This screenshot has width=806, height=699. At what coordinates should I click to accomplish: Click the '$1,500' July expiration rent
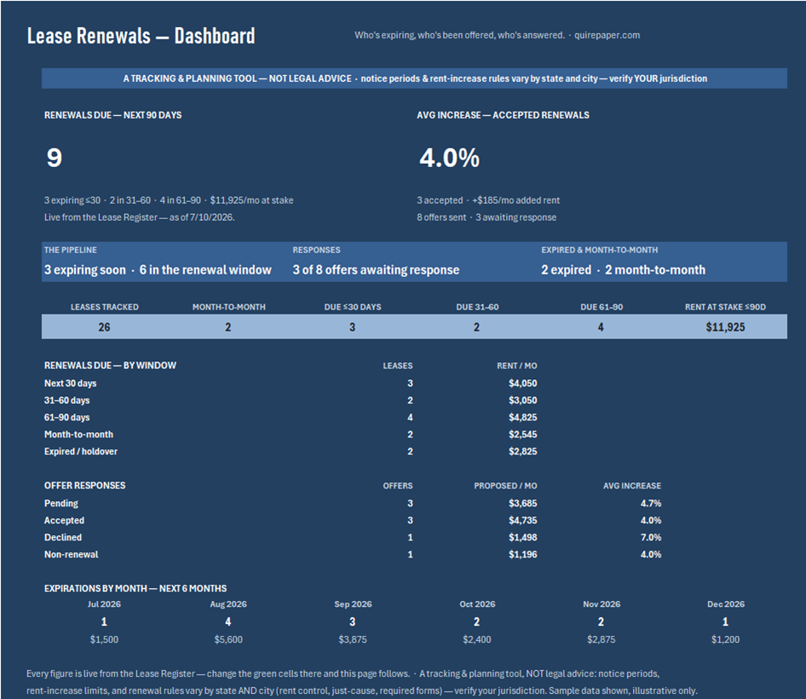point(104,639)
